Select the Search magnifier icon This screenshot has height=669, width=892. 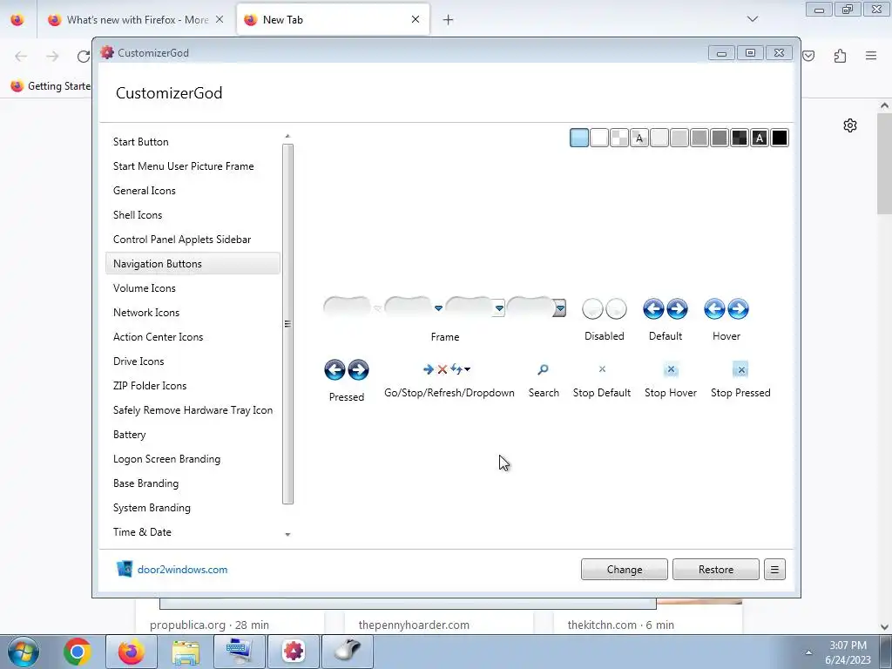pyautogui.click(x=544, y=369)
